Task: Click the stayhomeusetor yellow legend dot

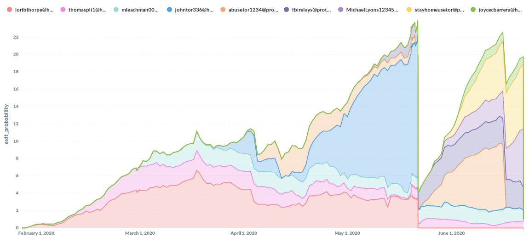Action: [x=409, y=9]
